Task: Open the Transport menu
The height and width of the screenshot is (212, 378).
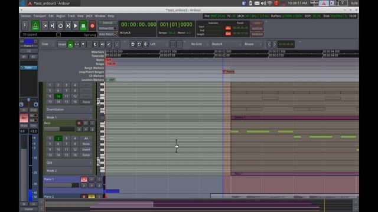Action: [x=40, y=16]
